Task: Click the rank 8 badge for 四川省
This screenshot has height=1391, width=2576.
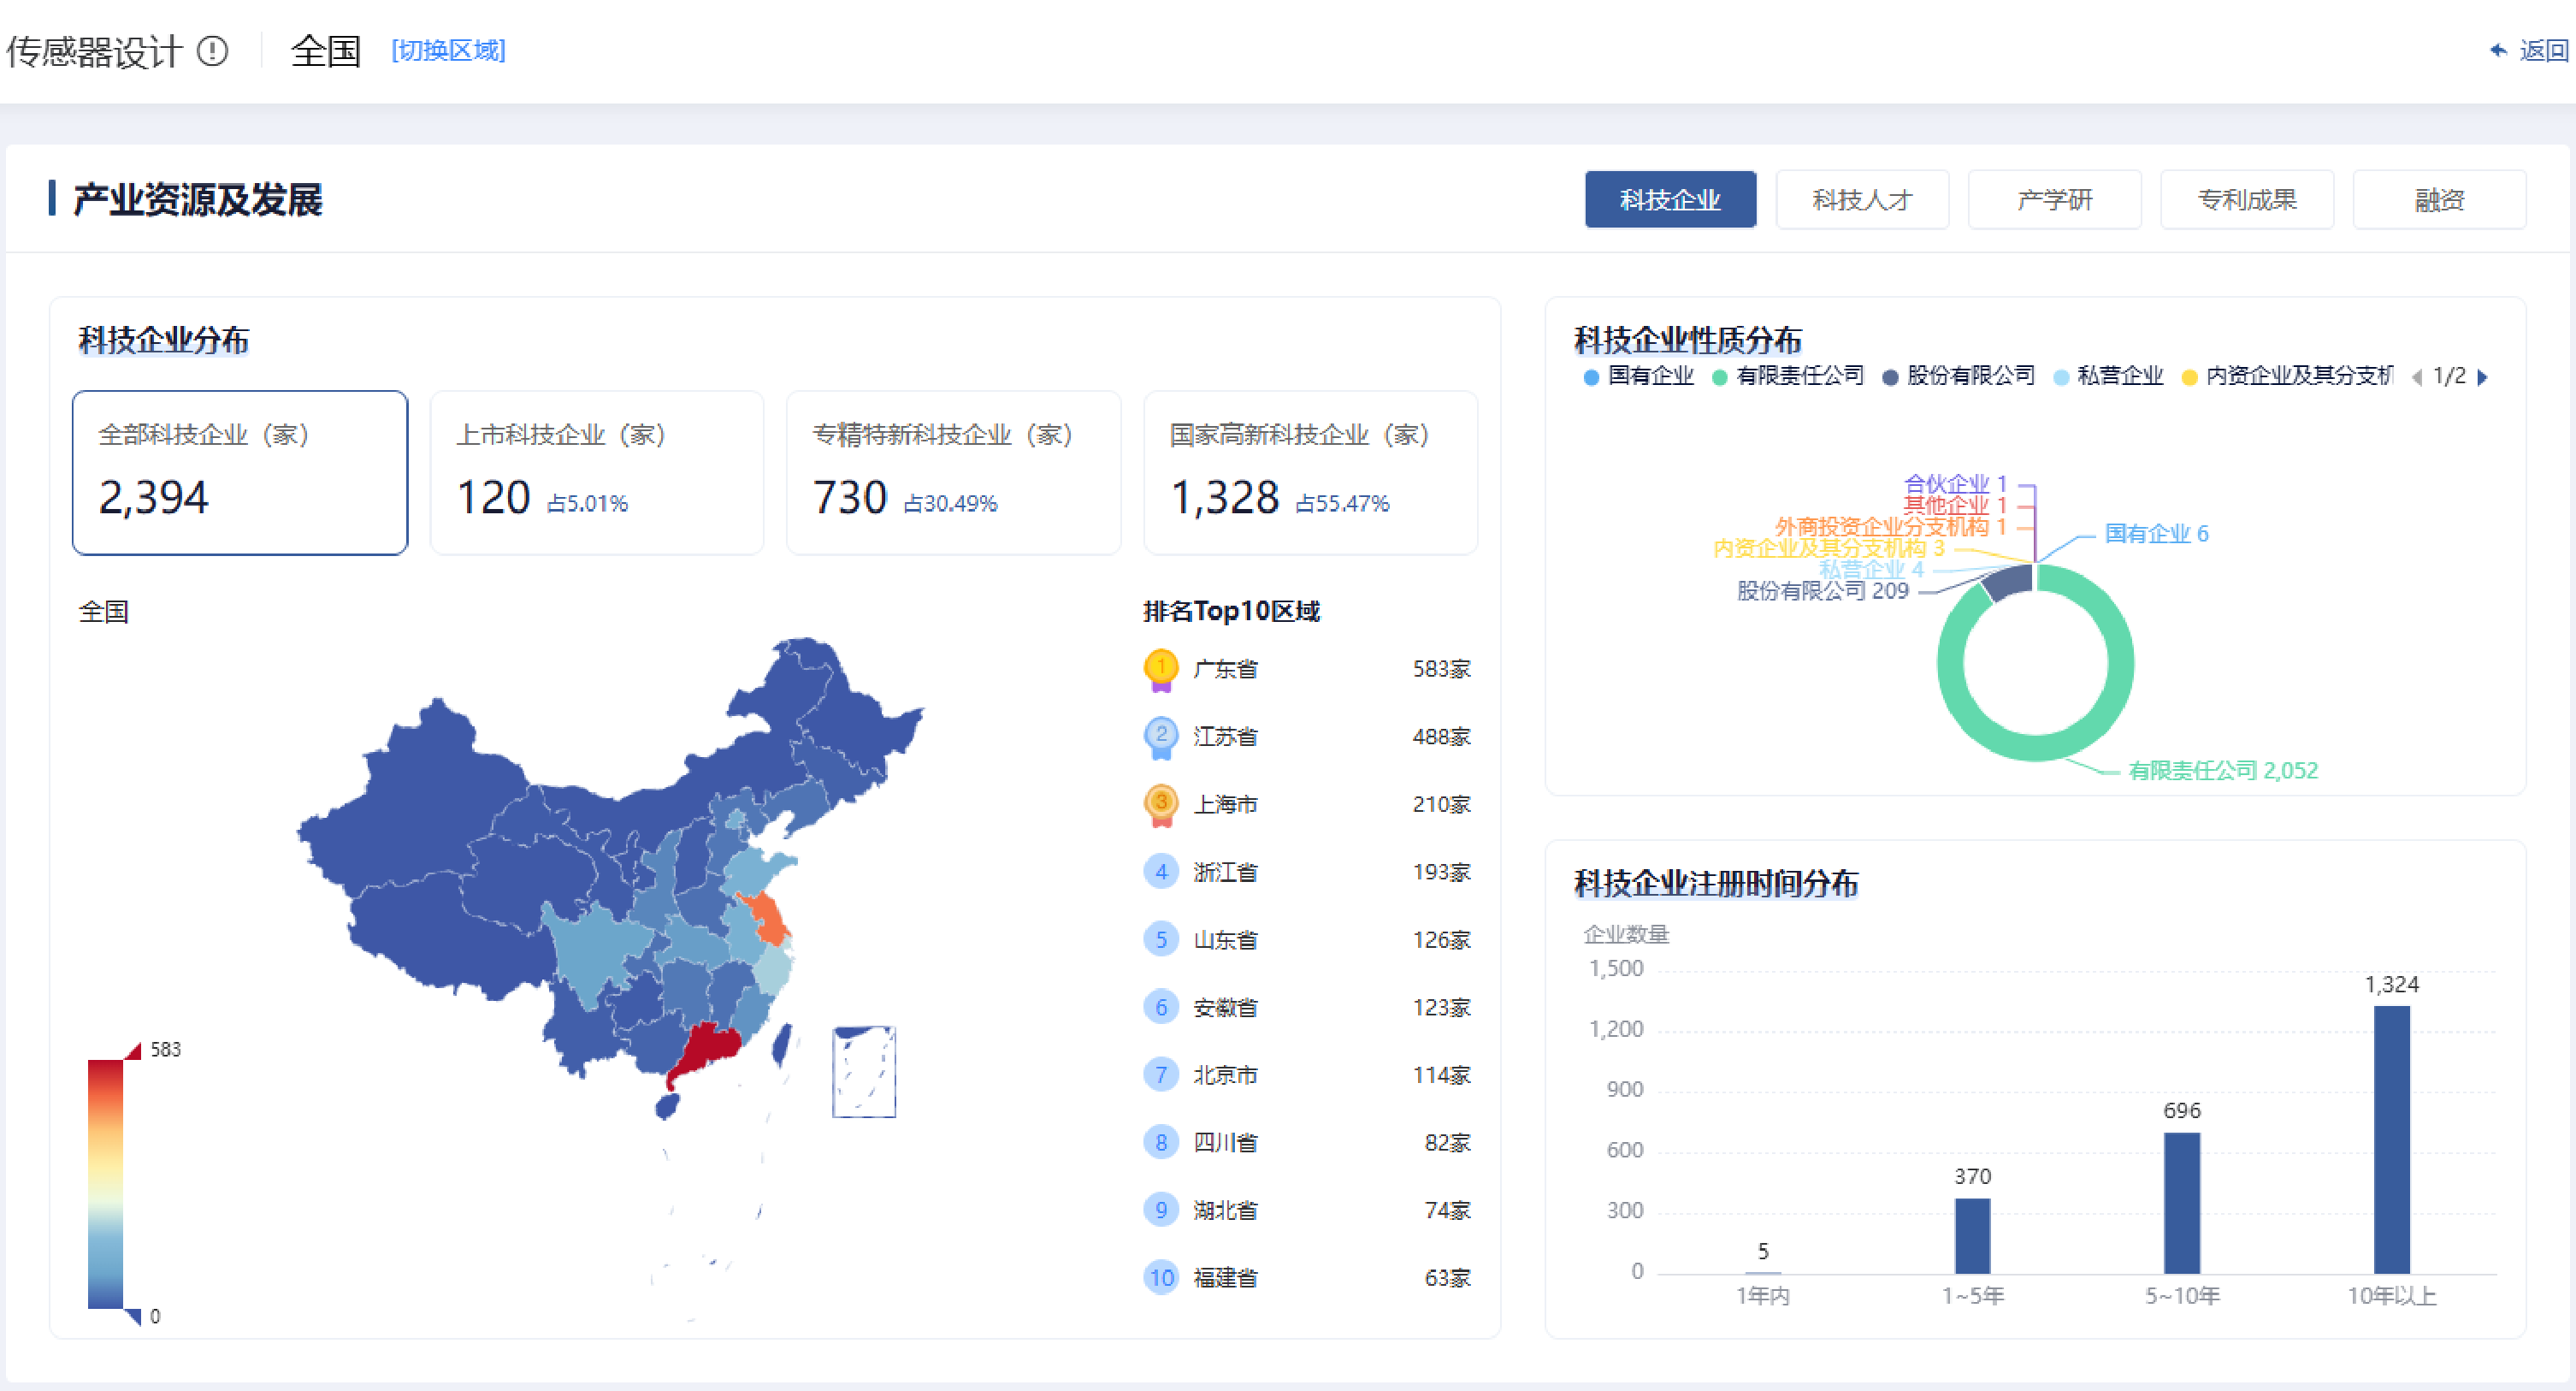Action: [1160, 1143]
